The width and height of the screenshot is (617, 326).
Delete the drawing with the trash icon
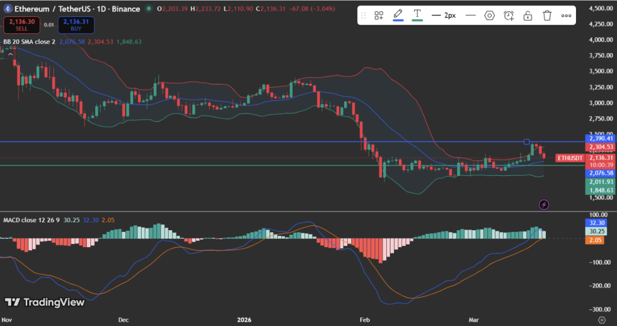click(547, 16)
